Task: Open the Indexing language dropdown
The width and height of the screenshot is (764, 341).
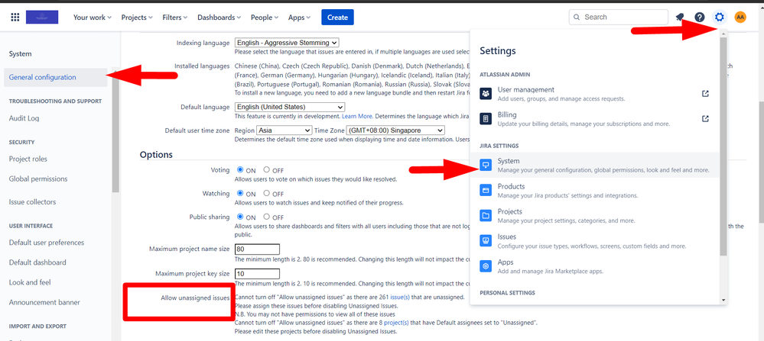Action: pyautogui.click(x=287, y=43)
